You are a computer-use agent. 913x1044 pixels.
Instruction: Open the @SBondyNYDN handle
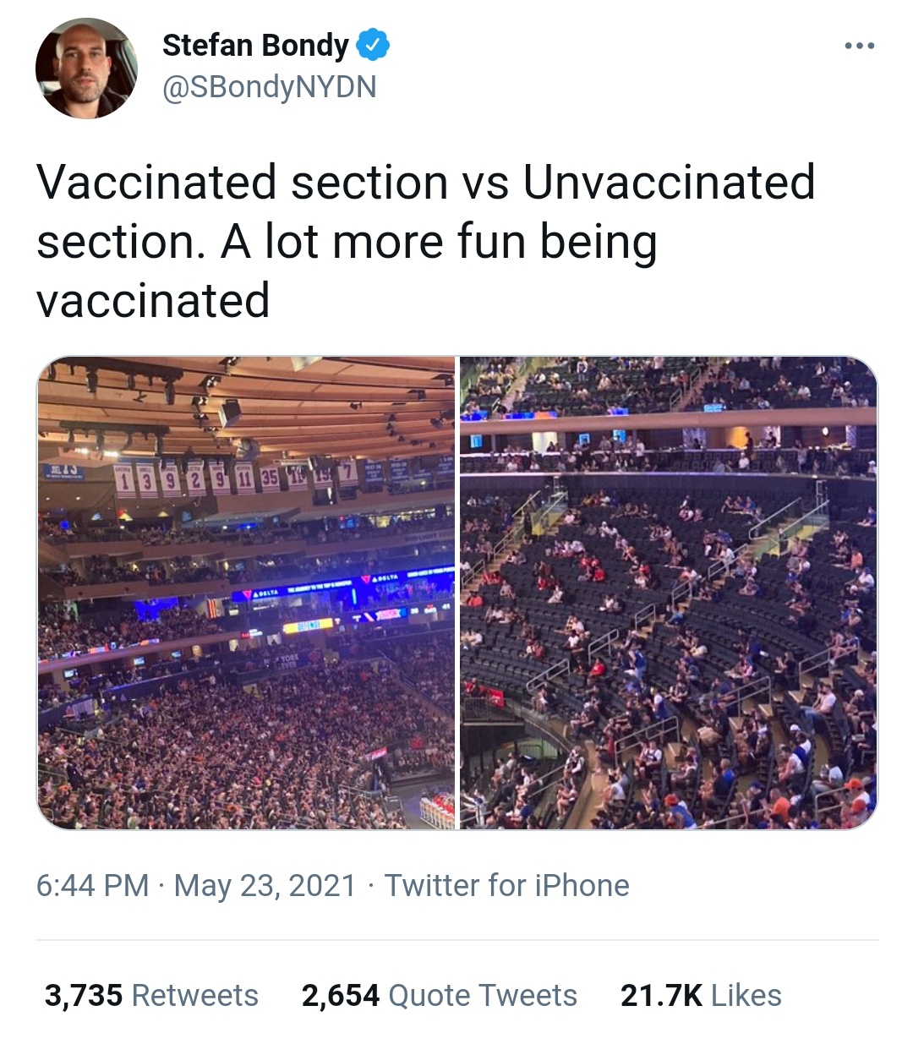coord(269,87)
